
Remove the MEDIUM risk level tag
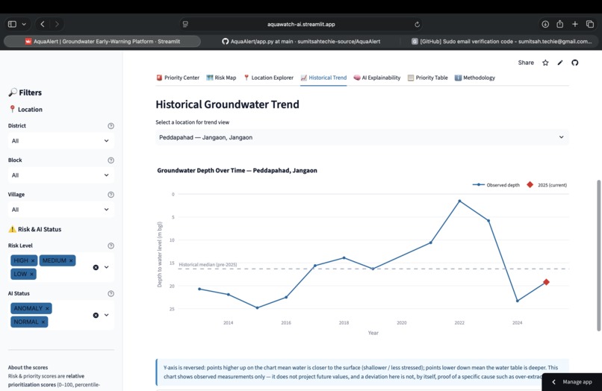pyautogui.click(x=71, y=260)
